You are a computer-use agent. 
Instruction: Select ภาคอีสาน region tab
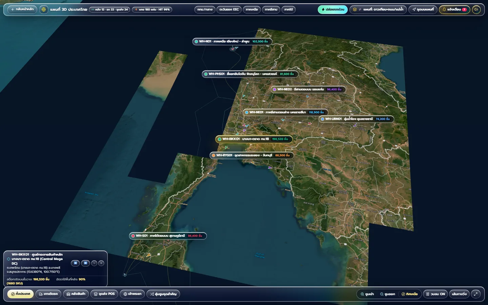[271, 9]
